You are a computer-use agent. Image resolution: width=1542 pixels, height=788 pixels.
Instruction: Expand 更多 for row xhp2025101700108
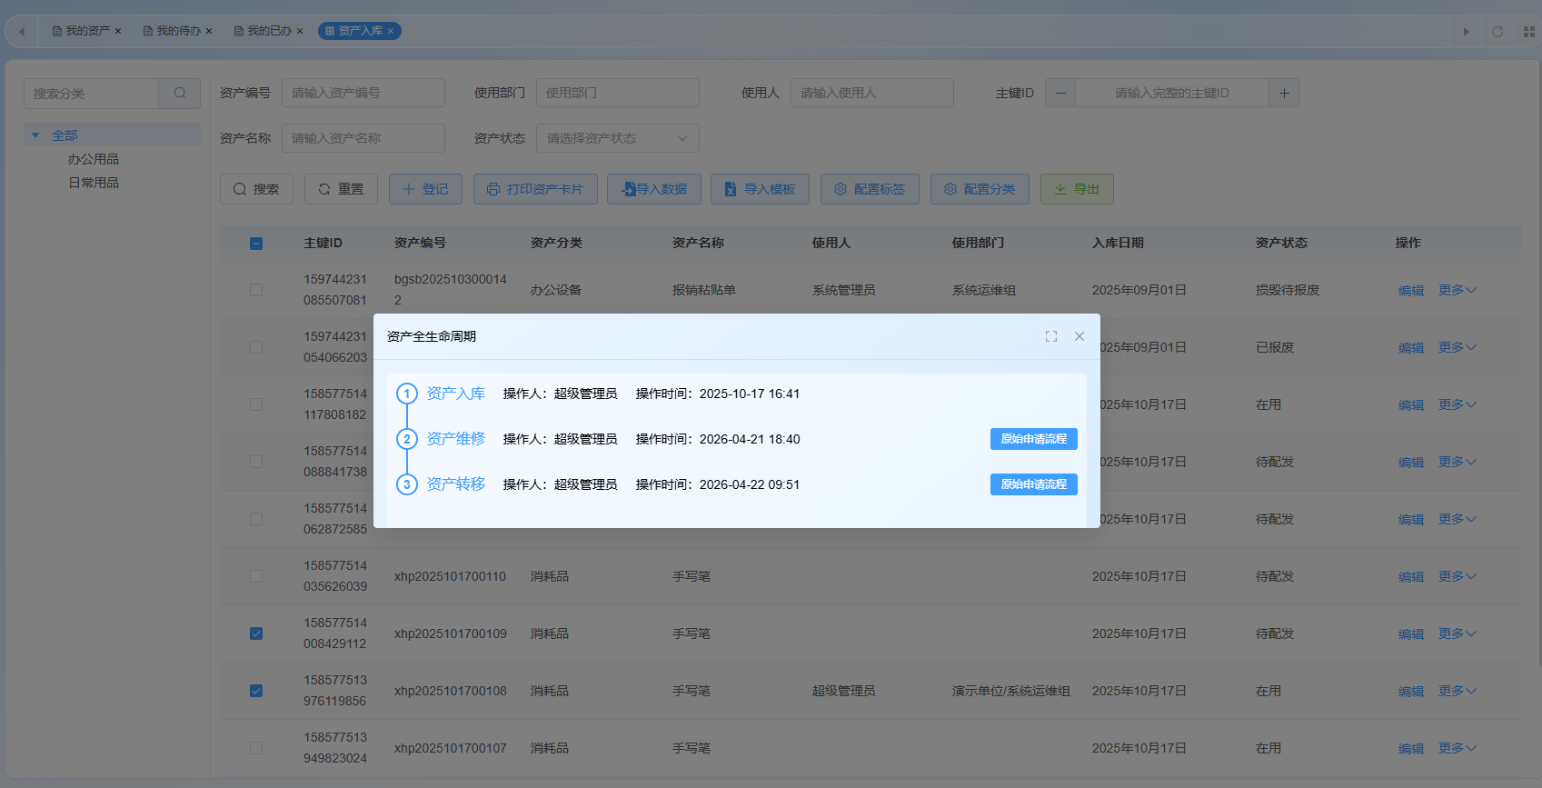tap(1457, 691)
